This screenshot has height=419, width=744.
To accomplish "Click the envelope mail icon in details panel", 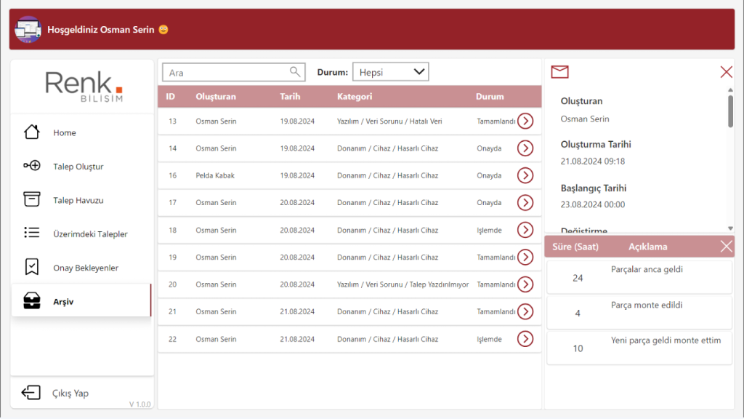I will 560,72.
